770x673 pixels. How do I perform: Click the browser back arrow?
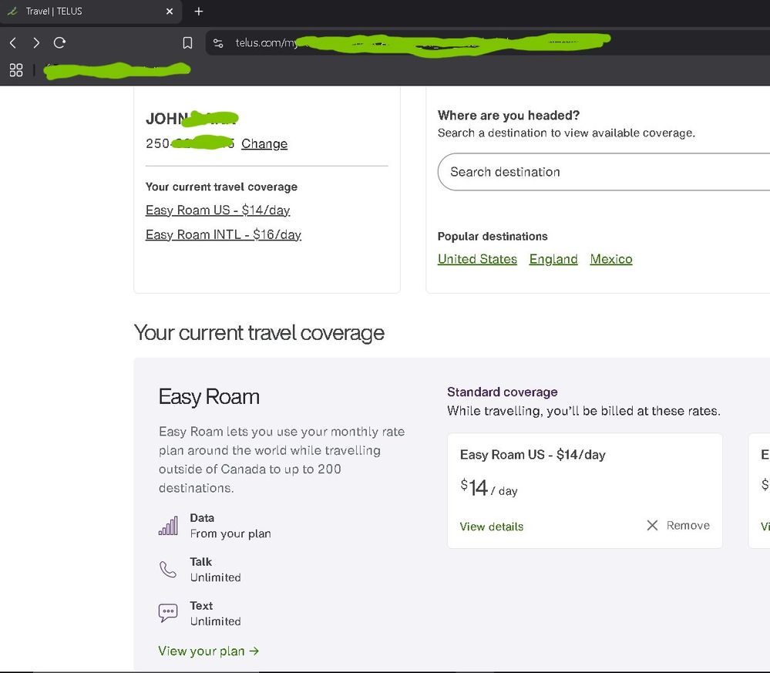(x=13, y=43)
